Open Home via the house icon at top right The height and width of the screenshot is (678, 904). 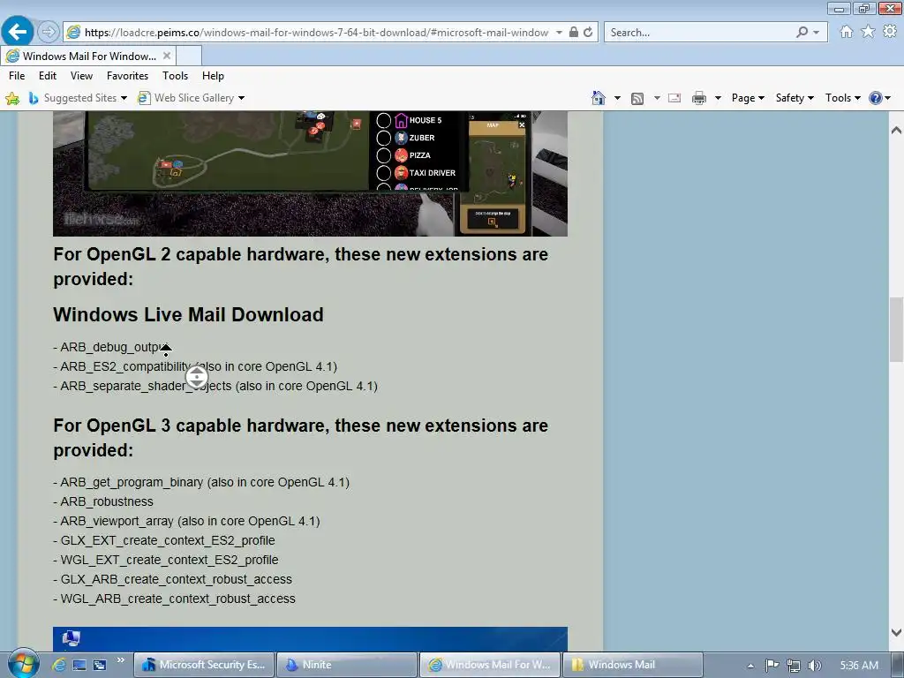(846, 32)
